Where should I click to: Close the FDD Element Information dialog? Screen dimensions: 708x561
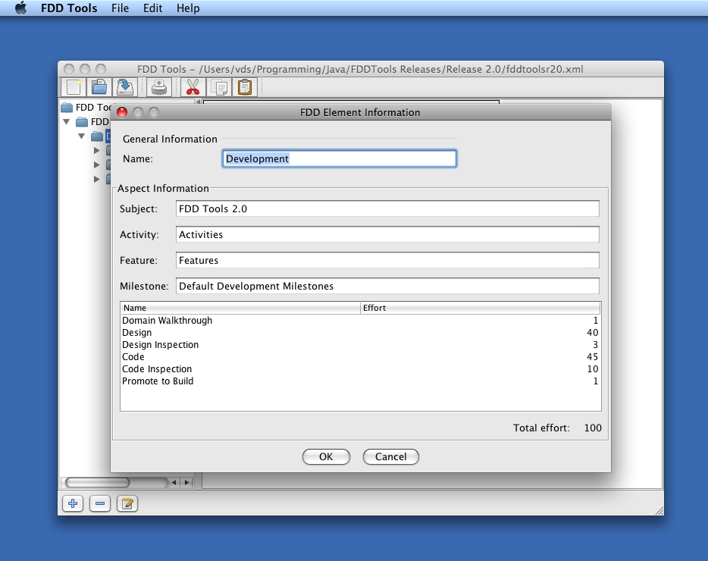[x=122, y=112]
